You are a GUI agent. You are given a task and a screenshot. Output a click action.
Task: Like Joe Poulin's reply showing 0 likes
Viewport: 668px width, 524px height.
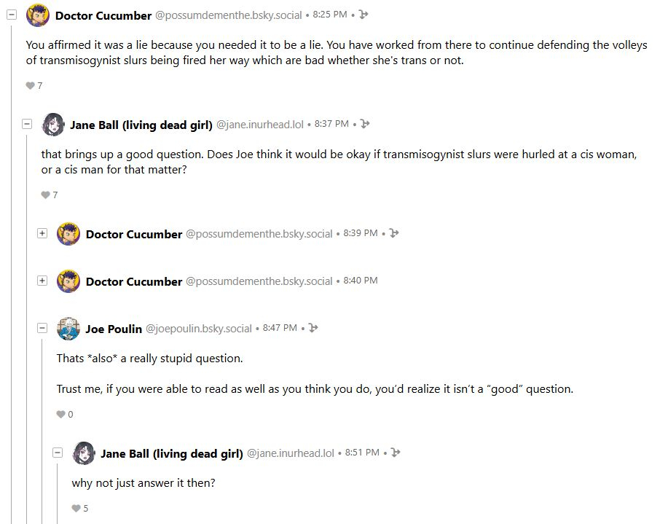coord(61,415)
